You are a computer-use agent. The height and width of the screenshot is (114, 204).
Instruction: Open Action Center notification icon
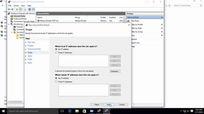(192, 111)
